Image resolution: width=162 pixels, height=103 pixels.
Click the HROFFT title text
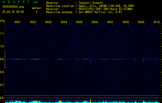16,2
